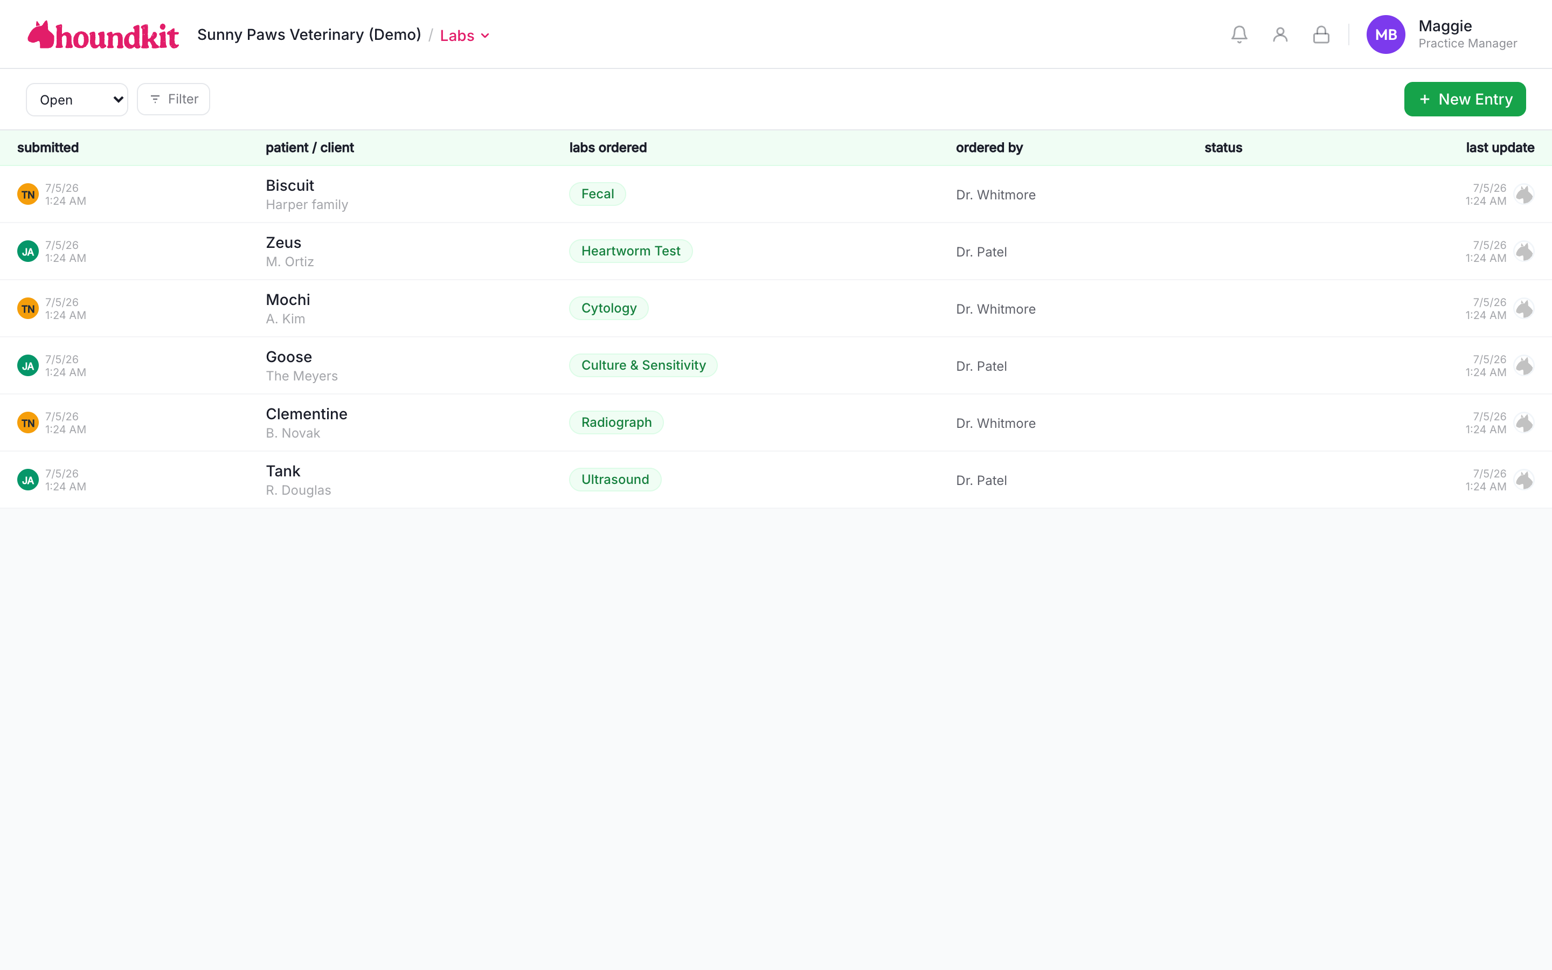Viewport: 1552px width, 970px height.
Task: Click the MB avatar circle
Action: pyautogui.click(x=1385, y=34)
